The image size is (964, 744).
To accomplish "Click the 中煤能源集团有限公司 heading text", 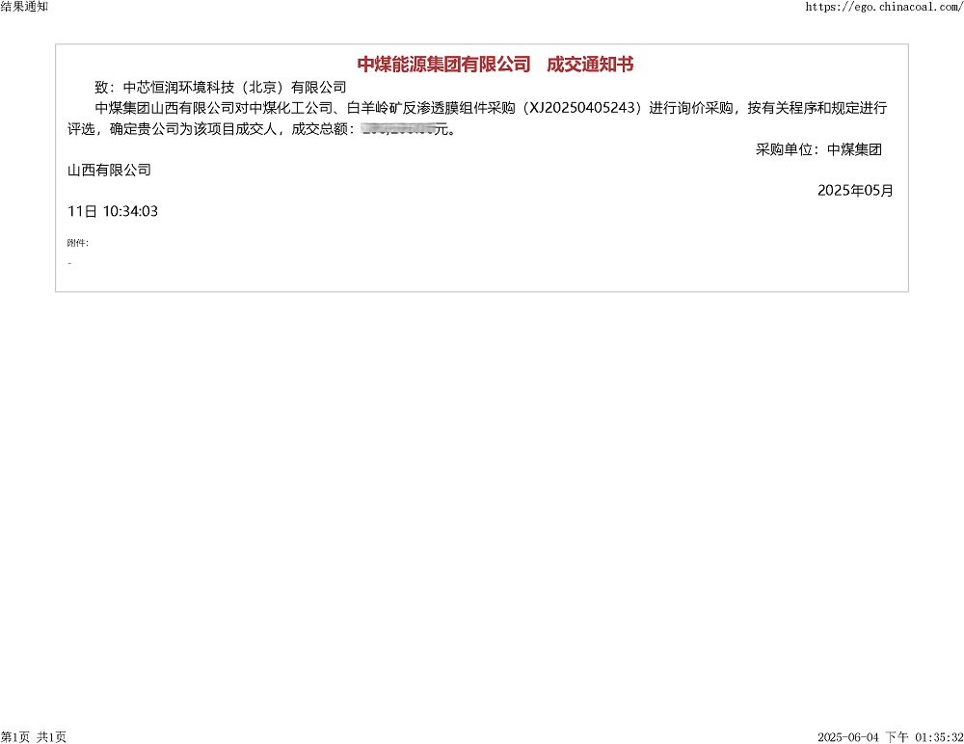I will [443, 65].
